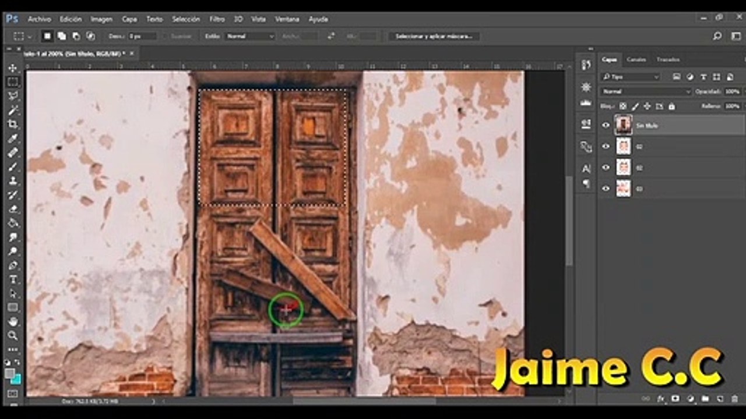This screenshot has height=419, width=746.
Task: Click Seleccionar y aplicar máscara button
Action: [x=434, y=36]
